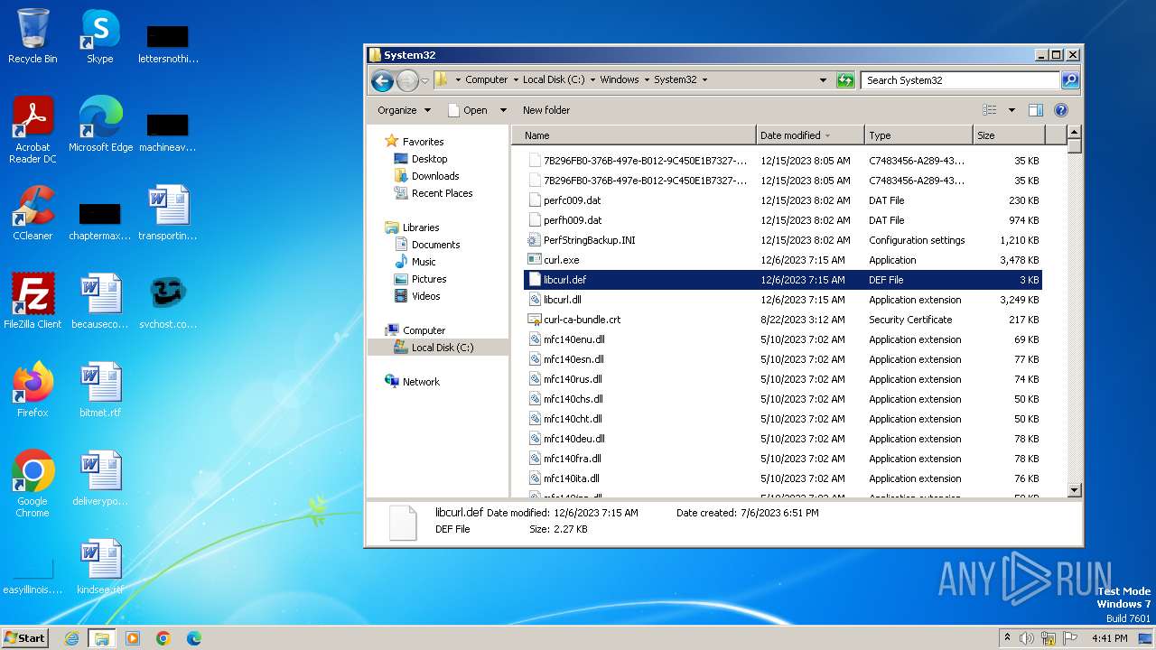This screenshot has height=650, width=1156.
Task: Select svchost desktop icon
Action: pyautogui.click(x=168, y=302)
